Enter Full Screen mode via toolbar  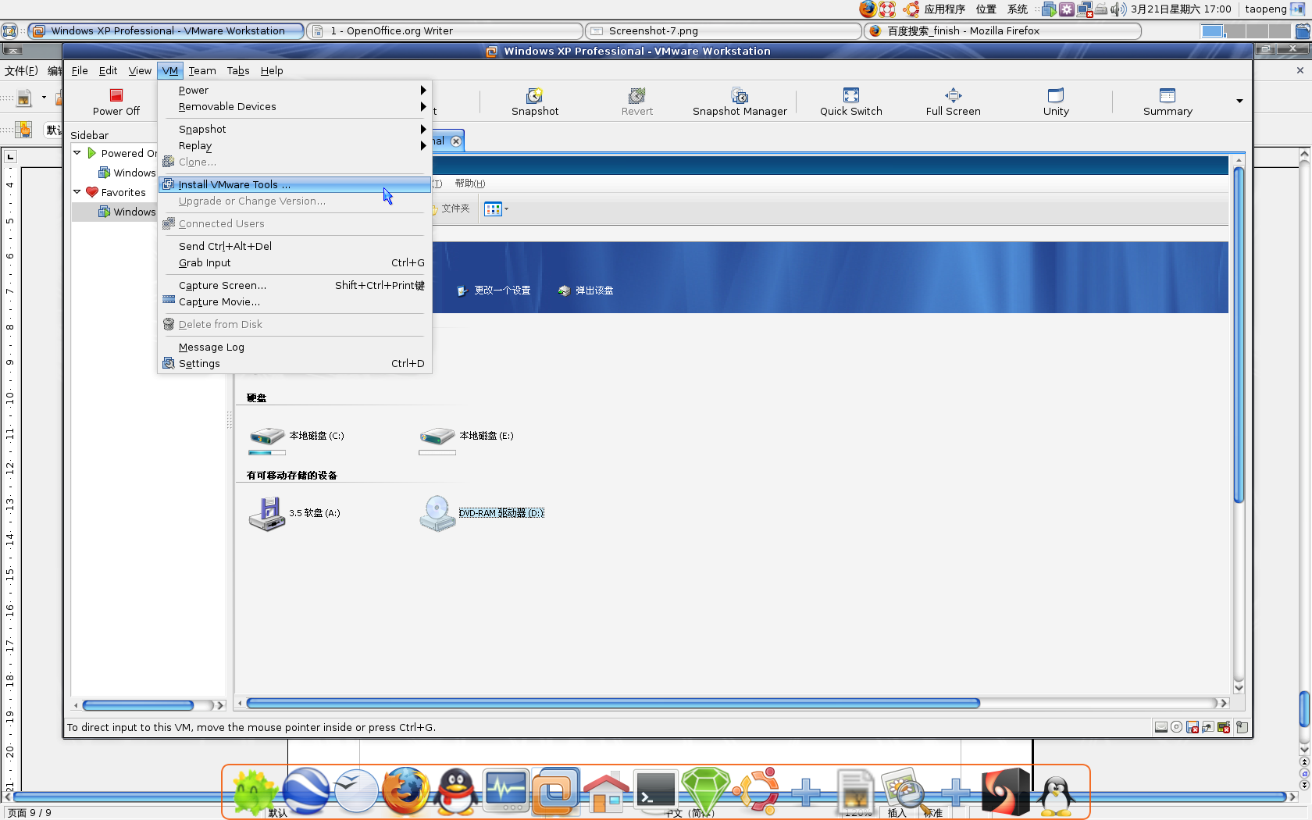point(954,102)
